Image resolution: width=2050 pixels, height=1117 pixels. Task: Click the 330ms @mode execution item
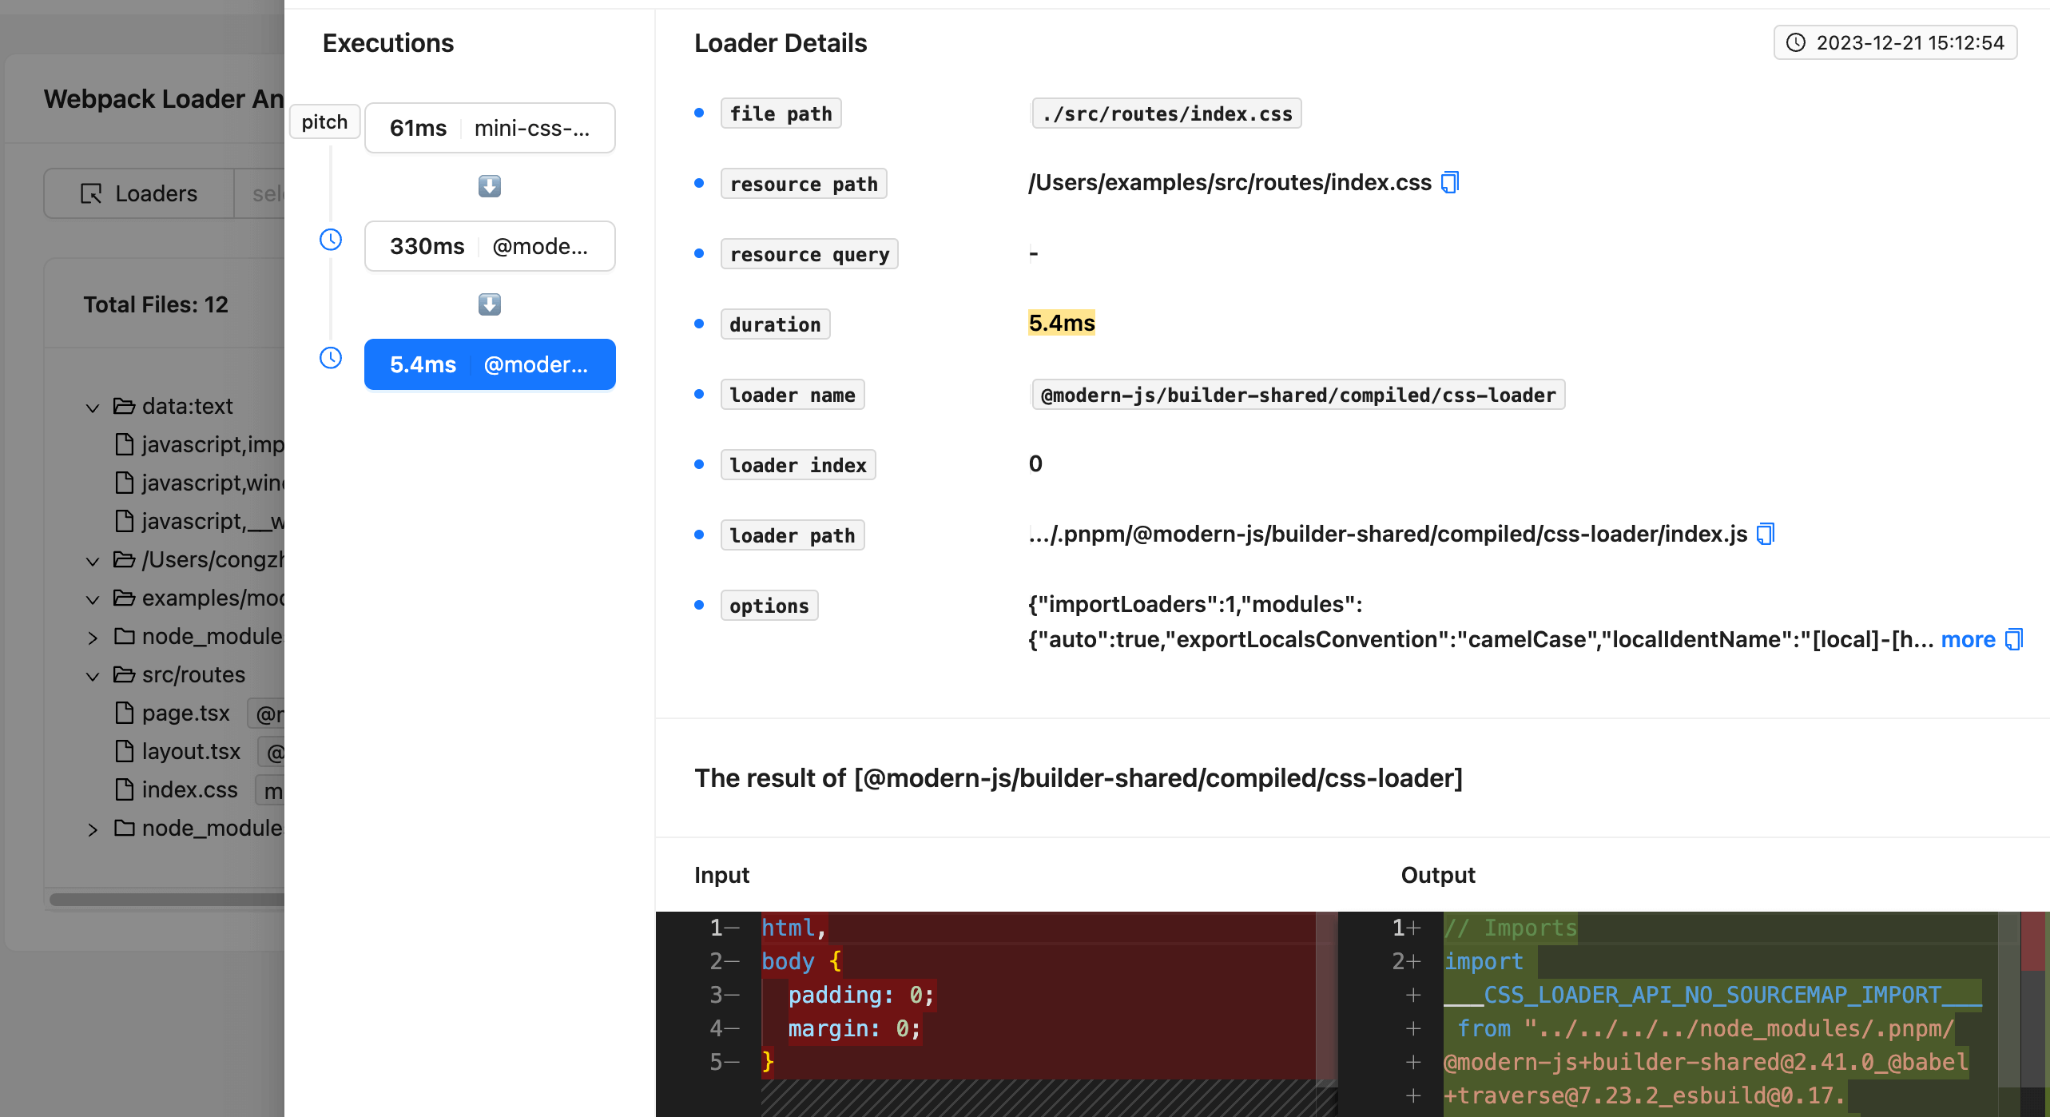[x=488, y=244]
